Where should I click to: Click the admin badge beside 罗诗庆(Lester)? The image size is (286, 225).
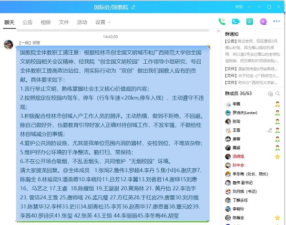coord(277,113)
